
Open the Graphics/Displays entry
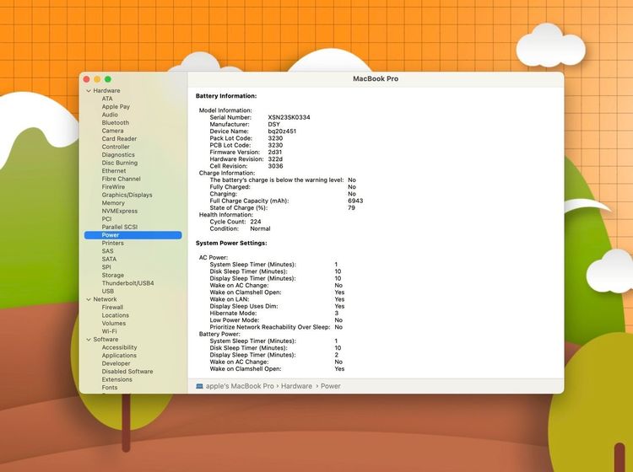click(127, 195)
